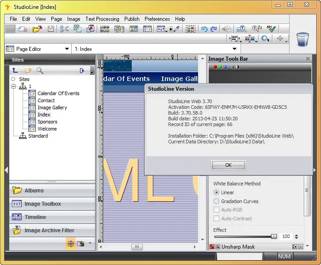321x265 pixels.
Task: Click the dotted select-all grid icon
Action: pyautogui.click(x=191, y=29)
